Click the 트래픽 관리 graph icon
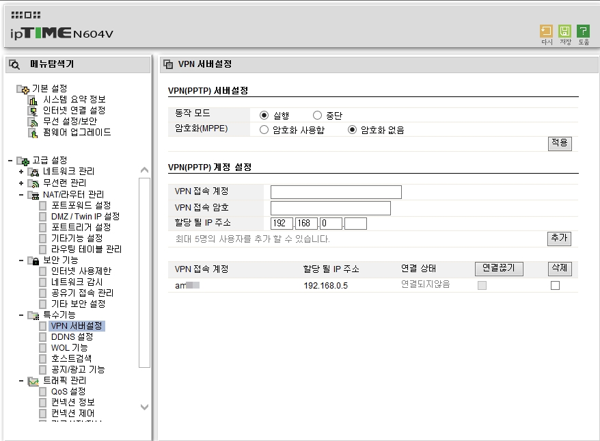 pos(33,382)
